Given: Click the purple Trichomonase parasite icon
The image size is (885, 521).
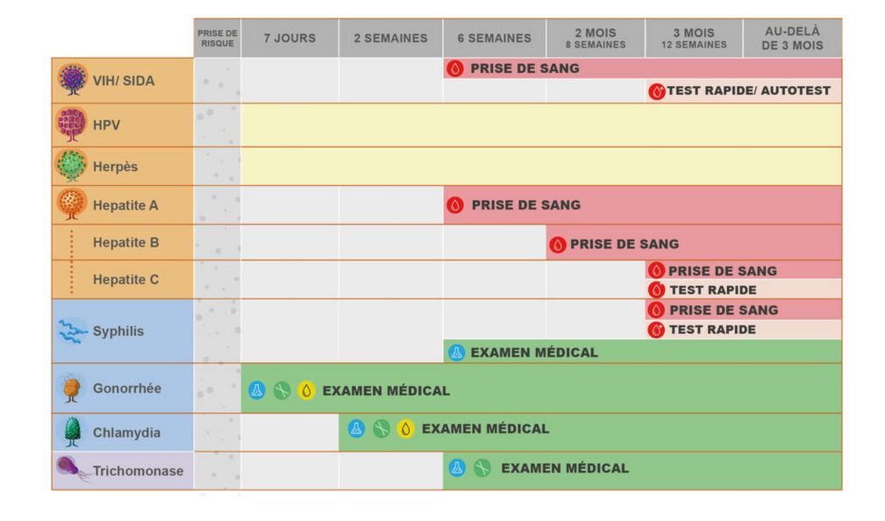Looking at the screenshot, I should click(x=72, y=469).
